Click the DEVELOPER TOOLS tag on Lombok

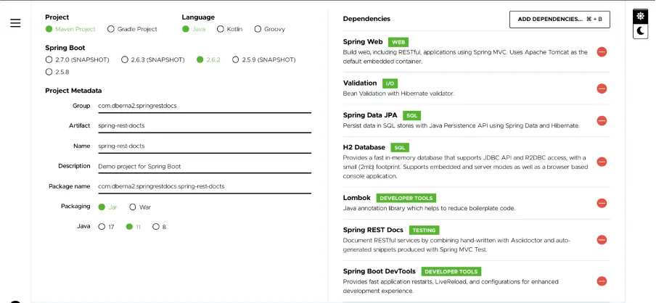406,198
